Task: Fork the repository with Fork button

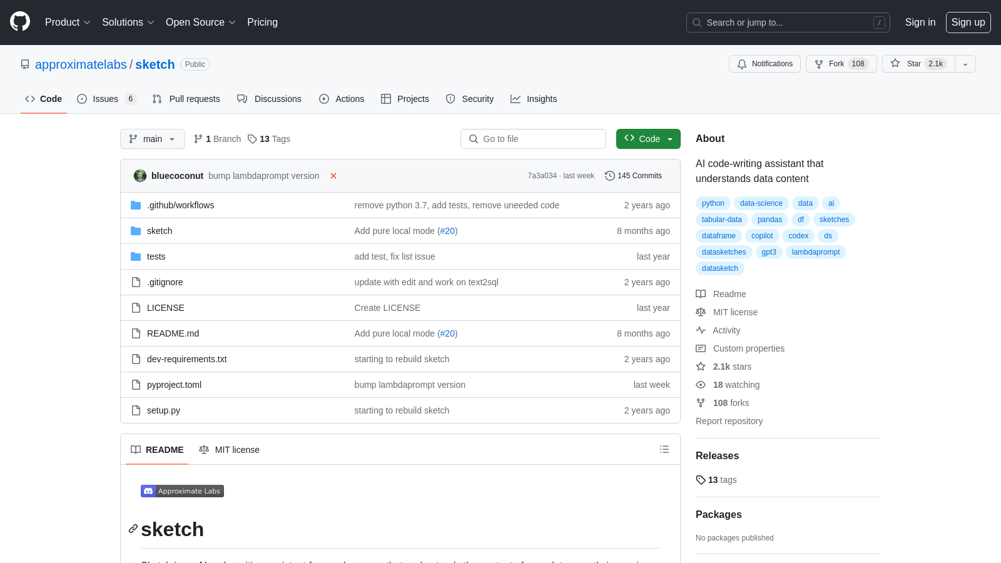Action: pyautogui.click(x=841, y=64)
